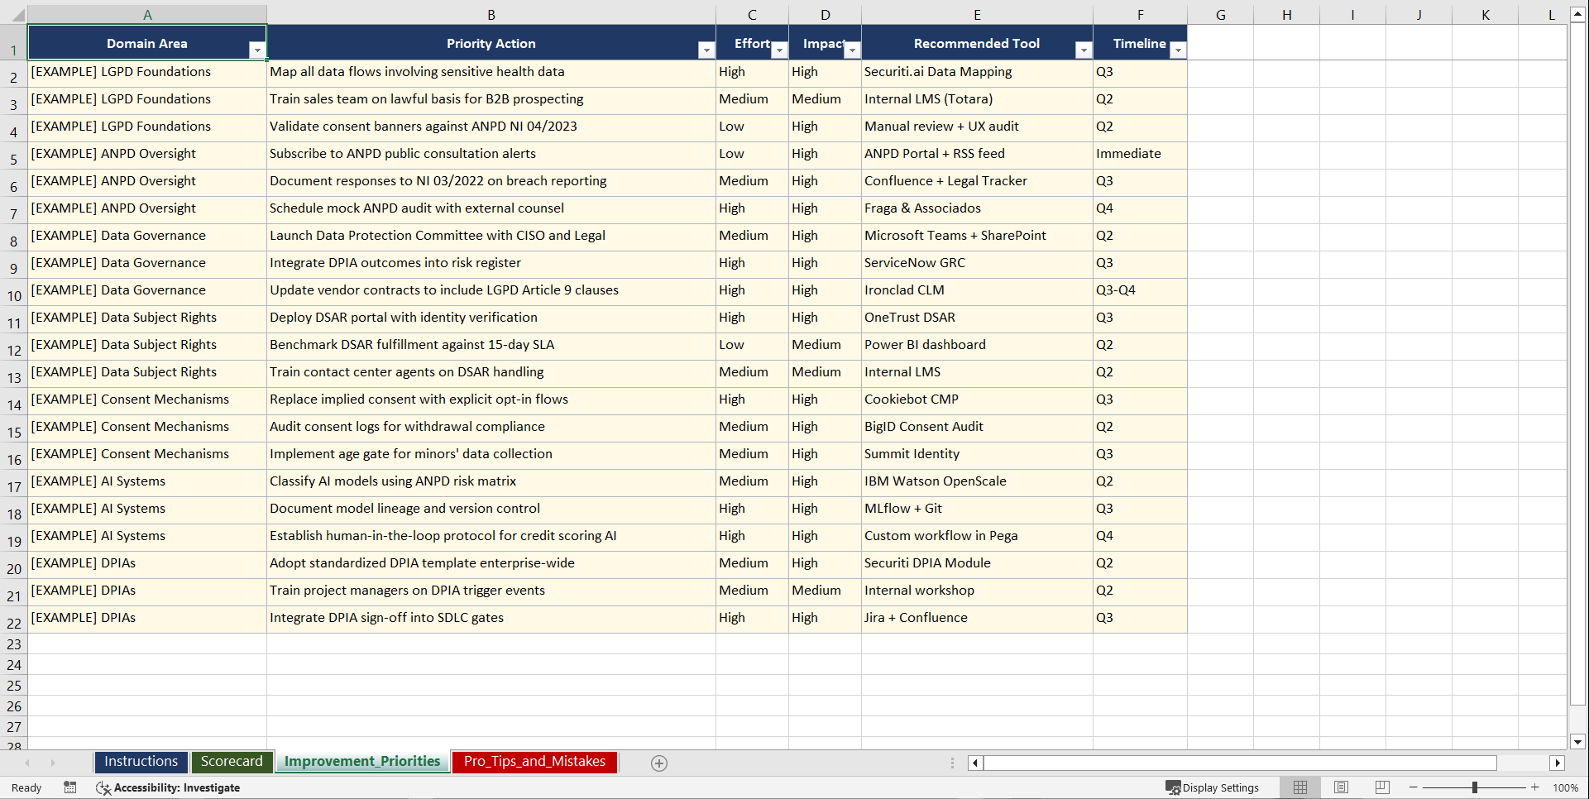This screenshot has height=799, width=1589.
Task: Open the Domain Area filter dropdown
Action: (x=257, y=50)
